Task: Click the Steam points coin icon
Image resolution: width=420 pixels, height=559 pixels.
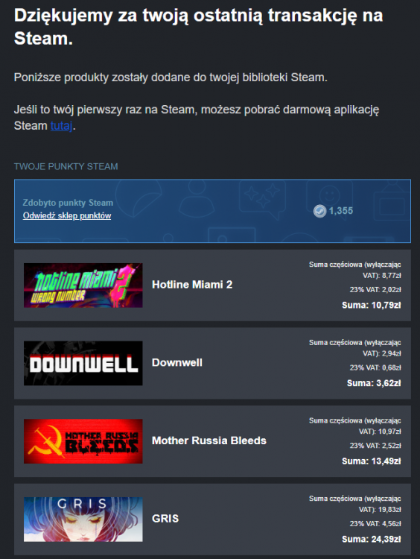Action: [x=319, y=211]
